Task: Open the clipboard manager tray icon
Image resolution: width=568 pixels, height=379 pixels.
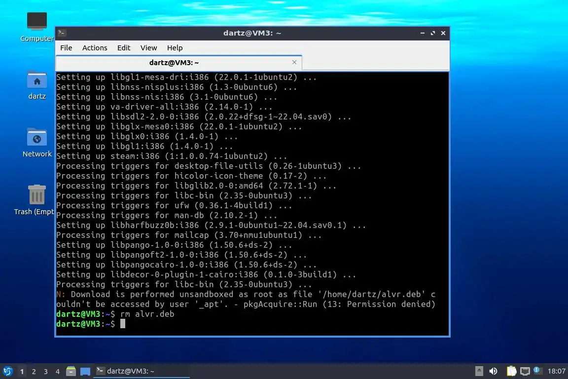Action: [x=511, y=371]
